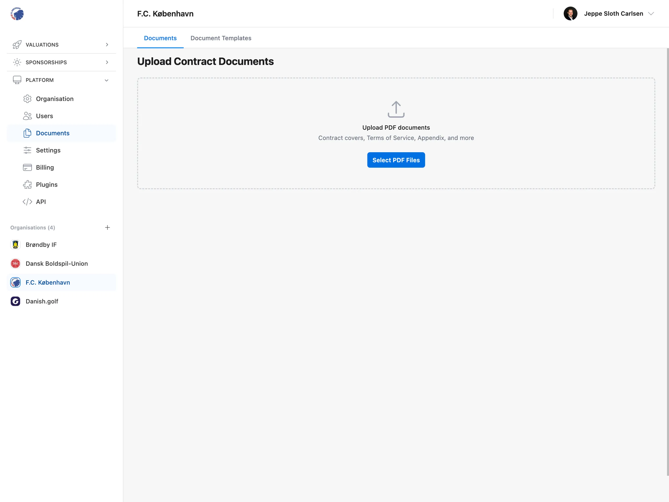Collapse the Platform section chevron
The height and width of the screenshot is (502, 669).
point(106,80)
